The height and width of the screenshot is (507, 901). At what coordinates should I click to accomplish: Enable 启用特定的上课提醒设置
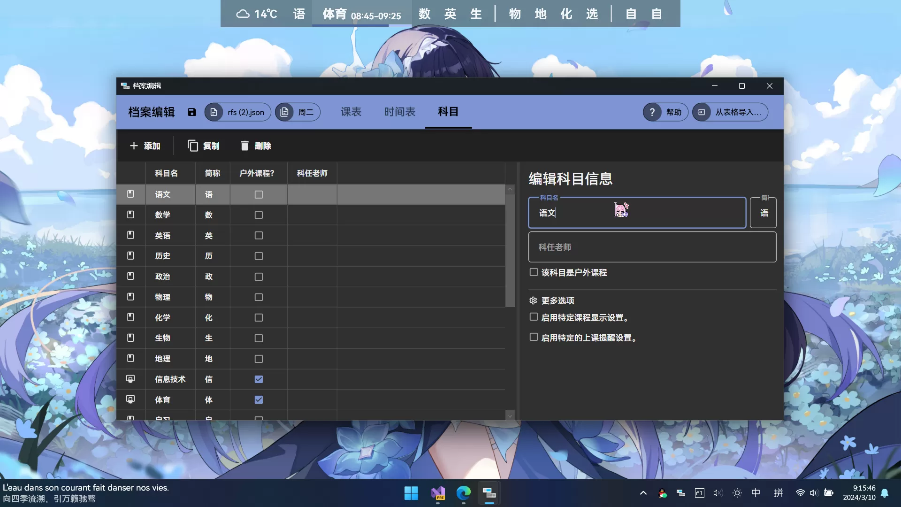pos(533,337)
